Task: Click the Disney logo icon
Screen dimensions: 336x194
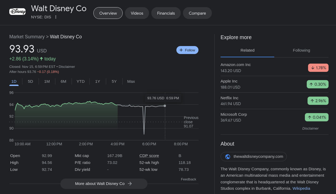Action: click(17, 12)
